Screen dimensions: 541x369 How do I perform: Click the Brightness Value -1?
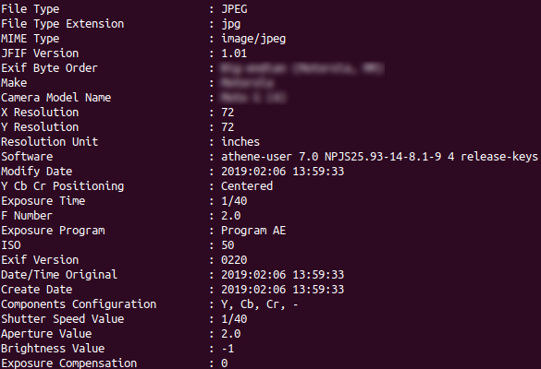pyautogui.click(x=227, y=349)
